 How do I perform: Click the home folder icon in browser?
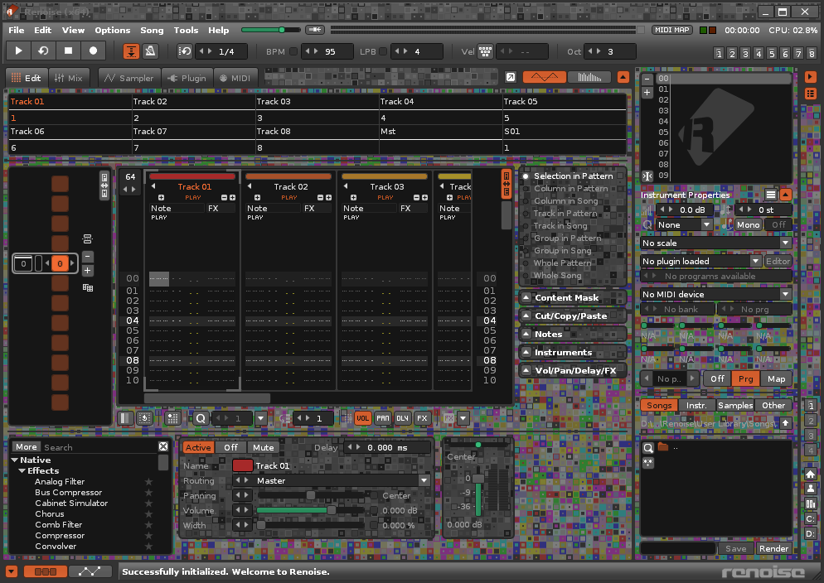(811, 474)
